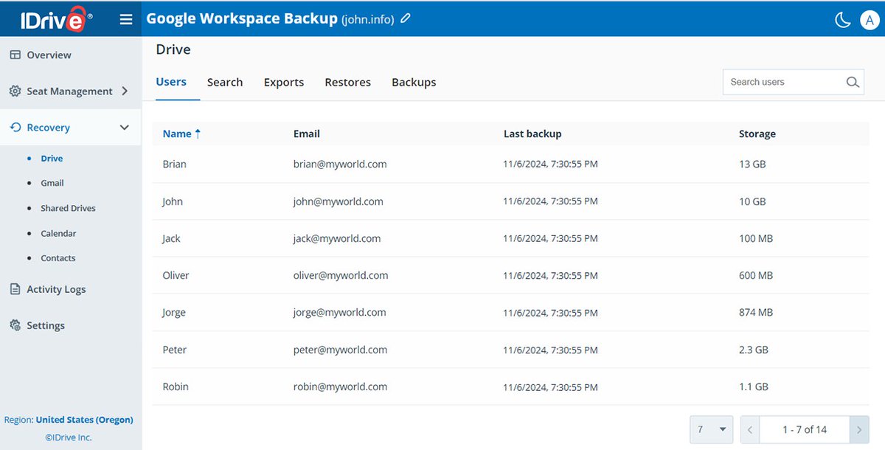The height and width of the screenshot is (450, 885).
Task: Select user John in the table
Action: tap(173, 201)
